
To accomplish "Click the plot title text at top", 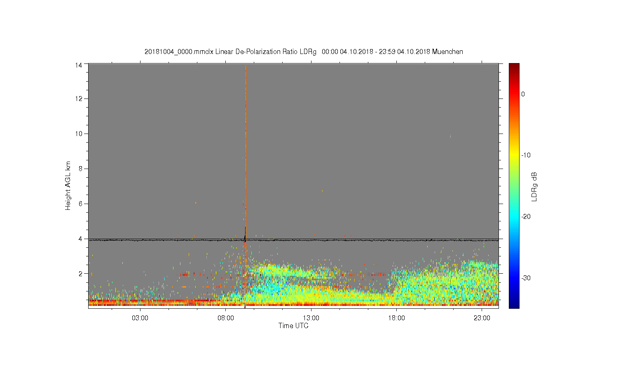I will click(304, 52).
